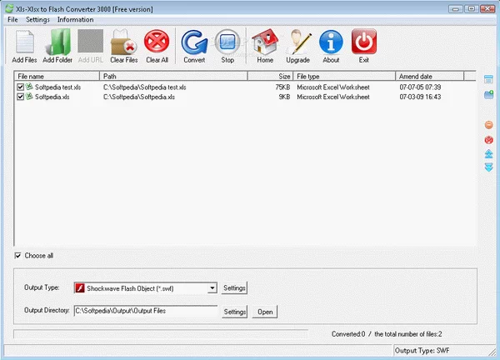
Task: Click the Stop toolbar icon
Action: tap(227, 42)
